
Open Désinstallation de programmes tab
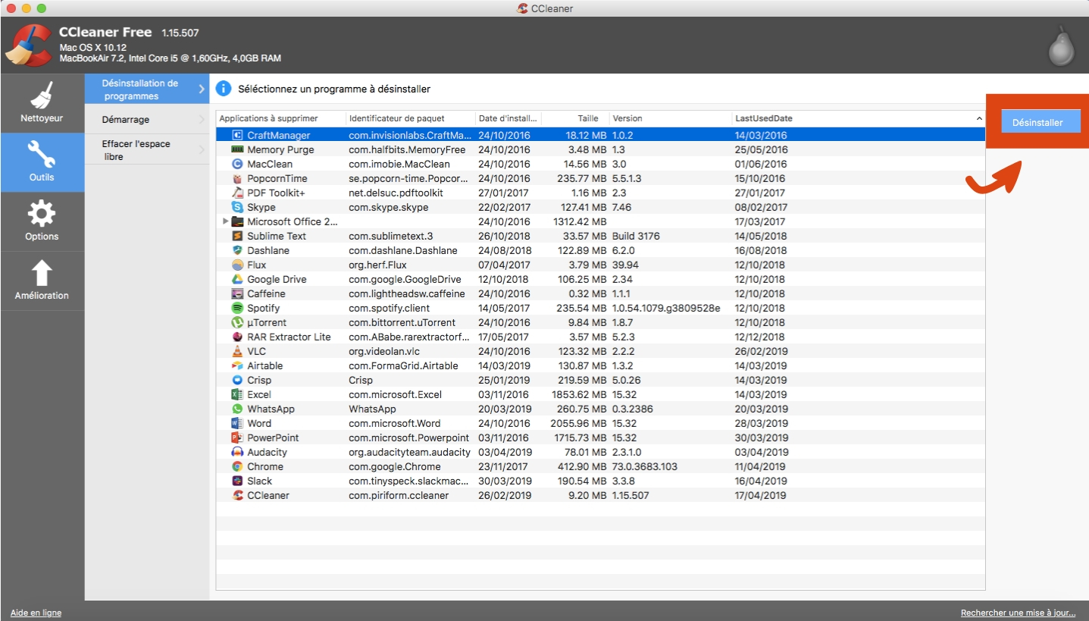(x=146, y=89)
